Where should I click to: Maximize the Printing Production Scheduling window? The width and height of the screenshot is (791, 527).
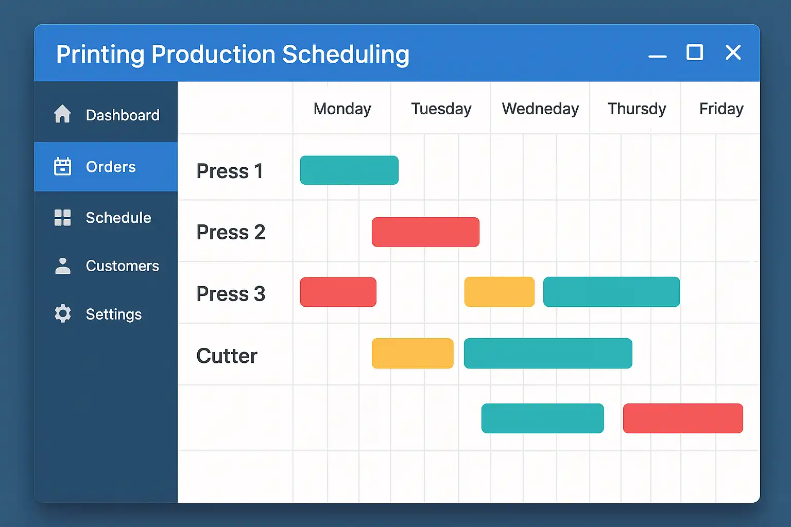695,52
